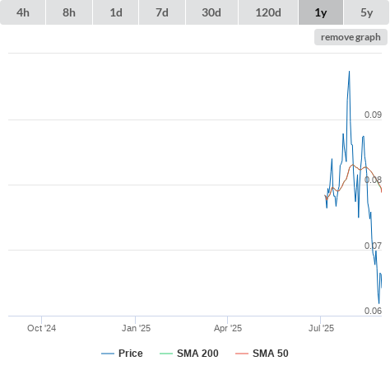Click the price peak on the chart

(x=349, y=72)
